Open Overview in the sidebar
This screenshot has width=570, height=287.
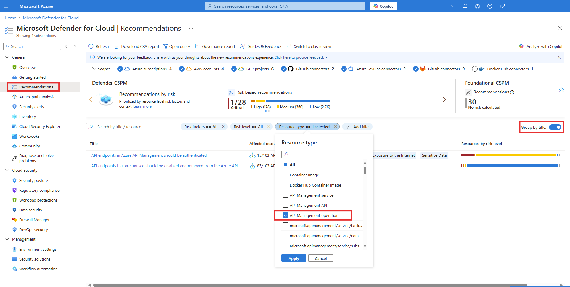click(27, 67)
